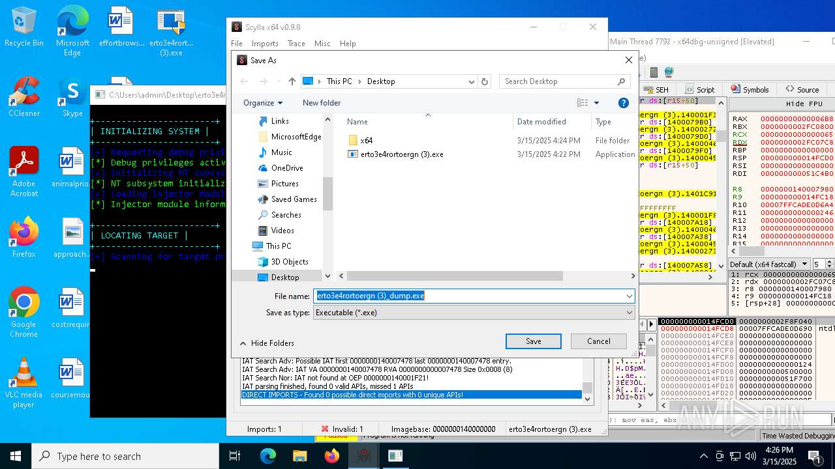Collapse the folder pane with Hide Folders
Screen dimensions: 835x469
pos(267,343)
